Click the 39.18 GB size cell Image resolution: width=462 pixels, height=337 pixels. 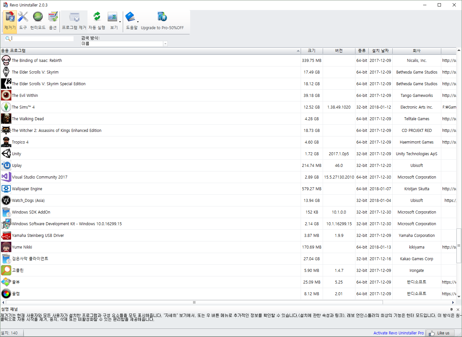point(312,96)
